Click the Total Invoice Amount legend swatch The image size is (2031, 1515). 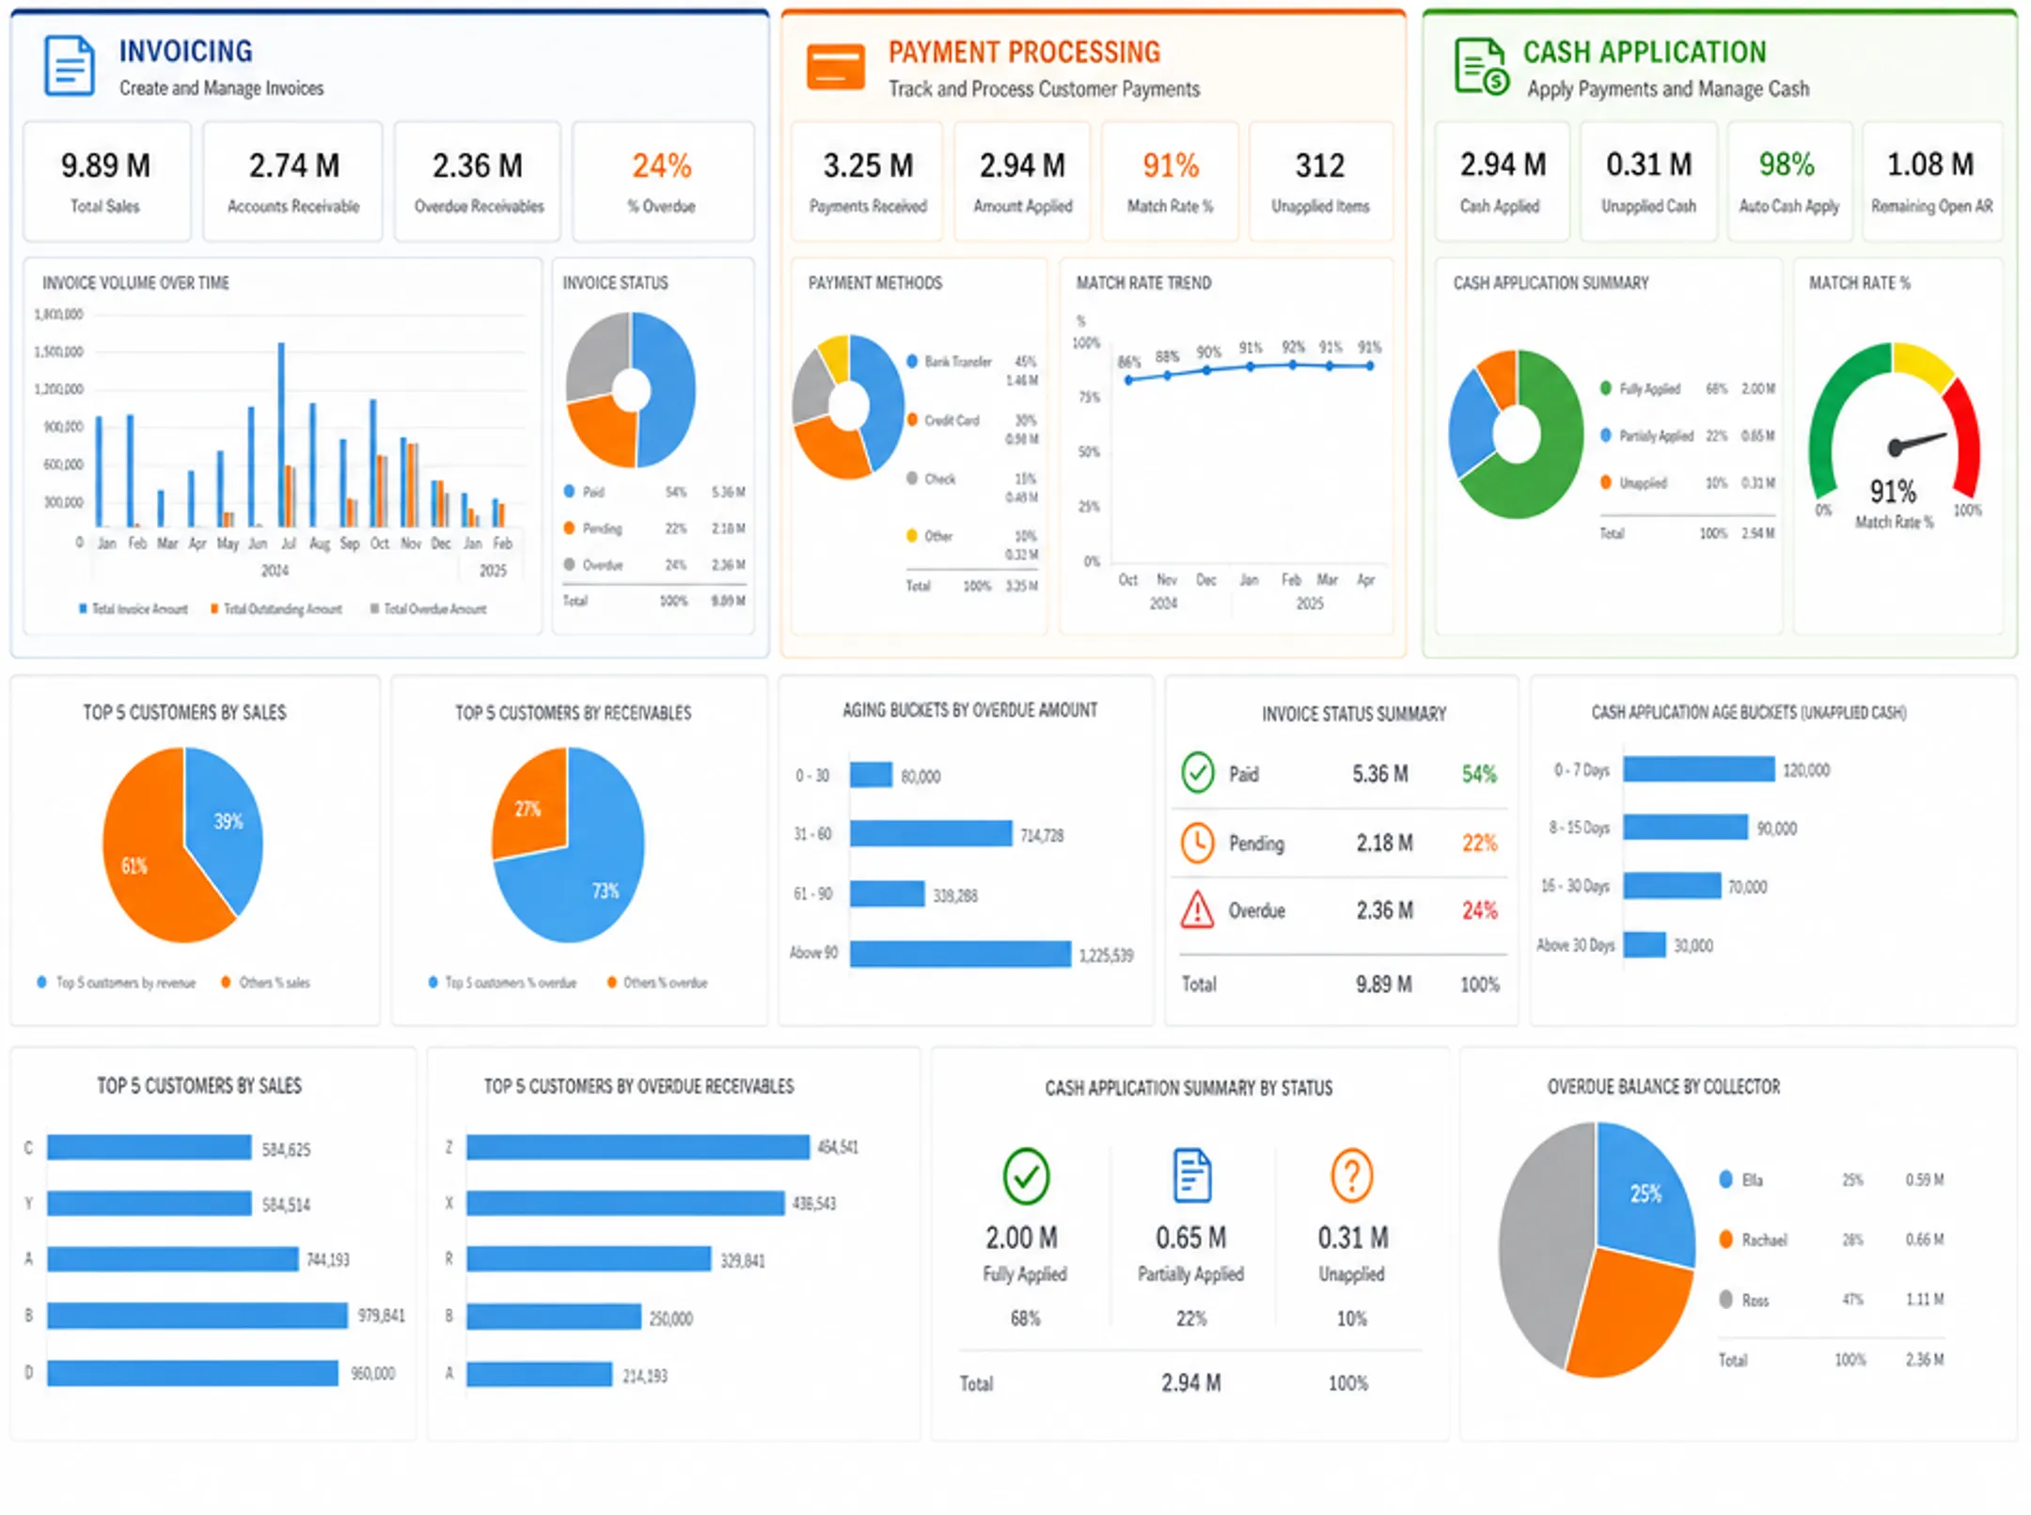point(83,608)
